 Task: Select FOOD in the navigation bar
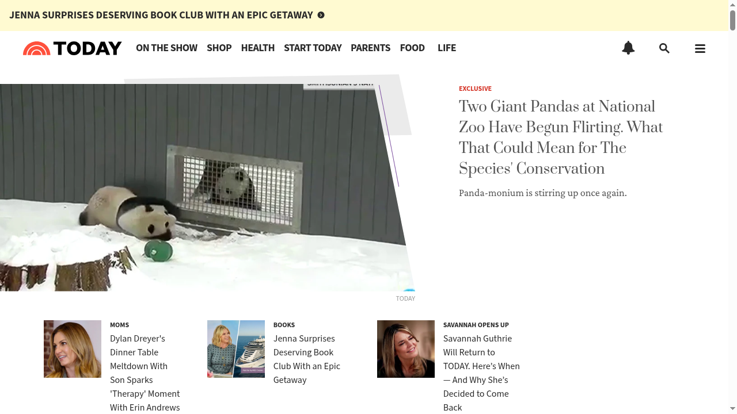(412, 48)
